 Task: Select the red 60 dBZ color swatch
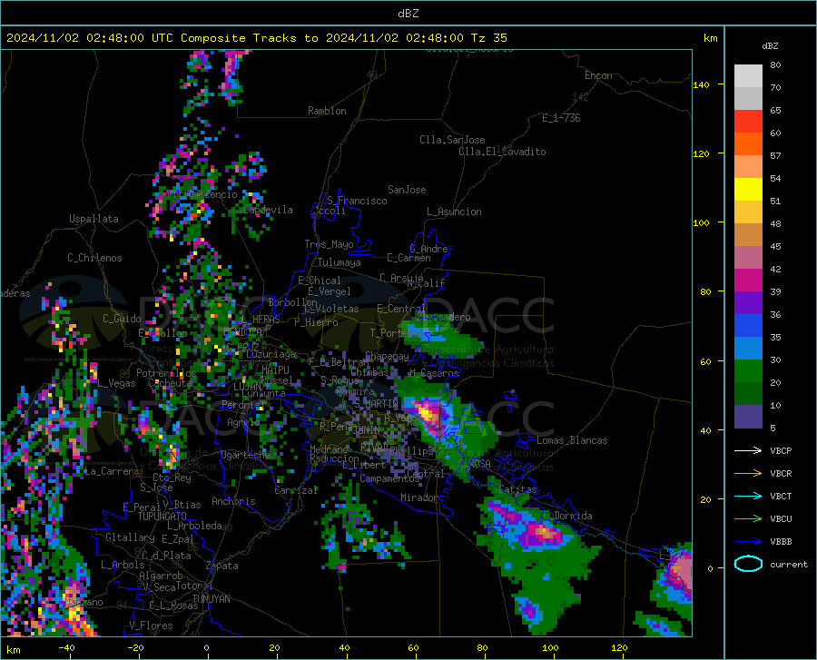(x=748, y=122)
